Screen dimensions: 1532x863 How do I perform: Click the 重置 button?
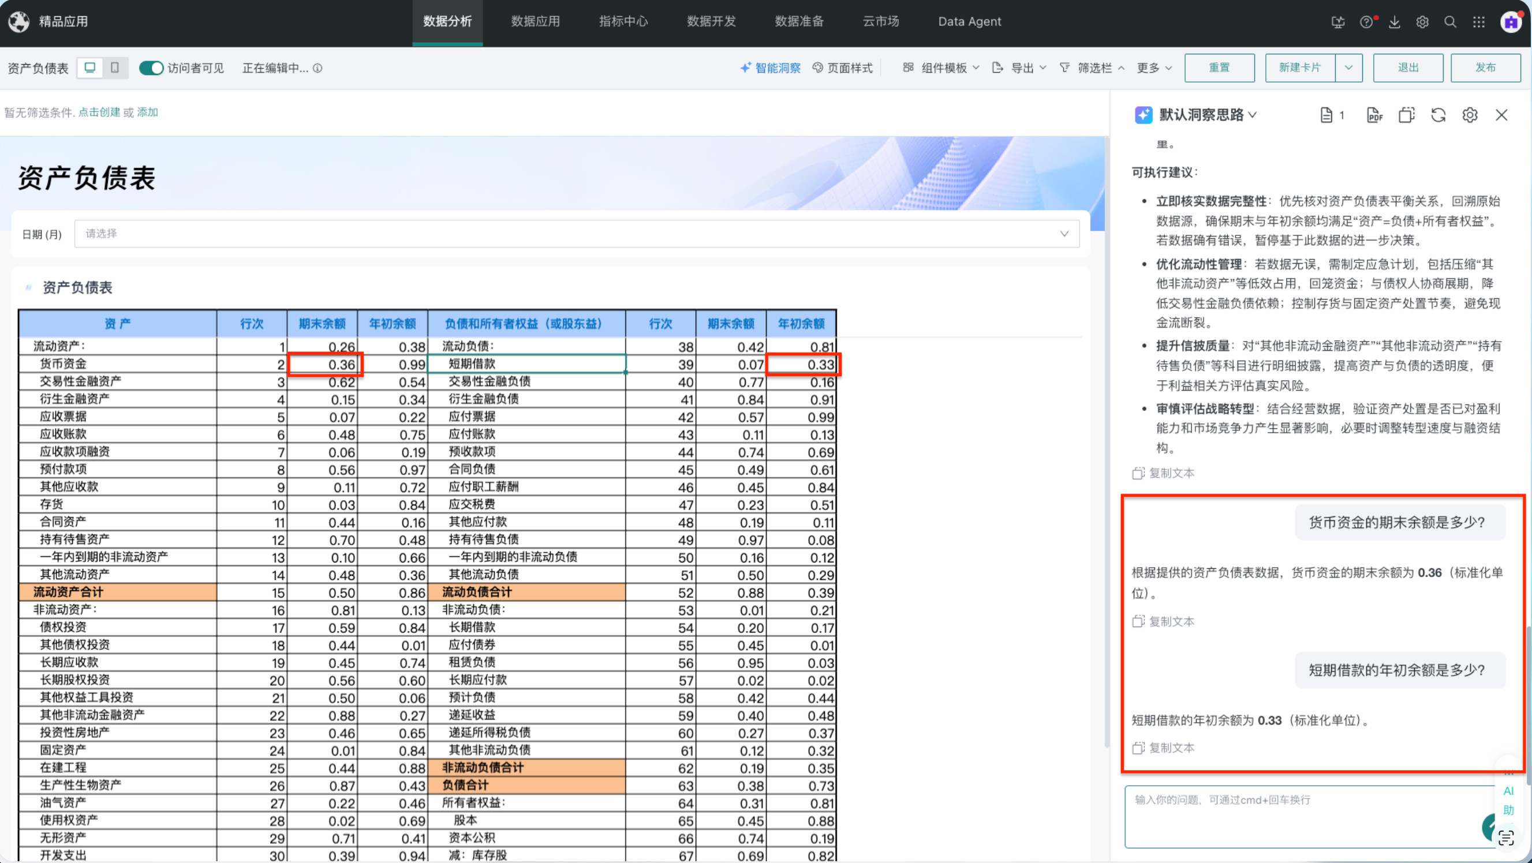coord(1219,67)
